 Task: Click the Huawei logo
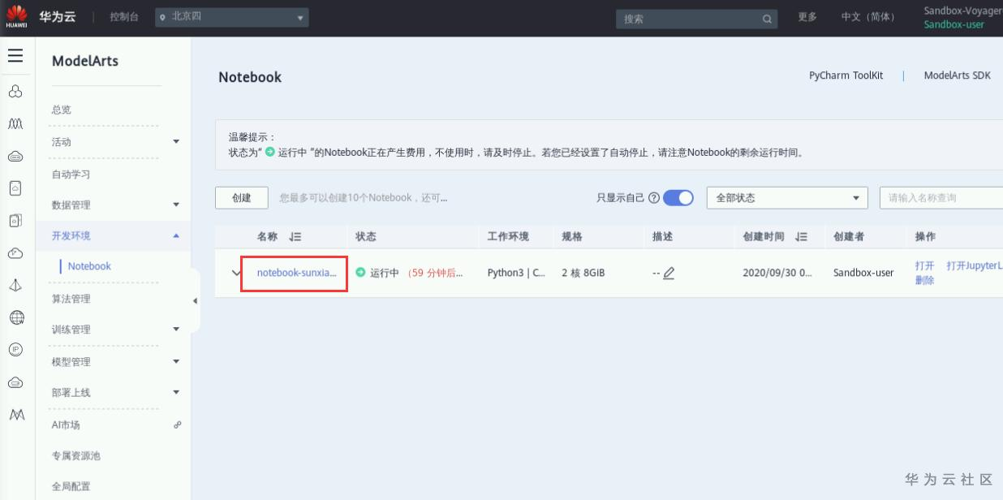coord(16,16)
